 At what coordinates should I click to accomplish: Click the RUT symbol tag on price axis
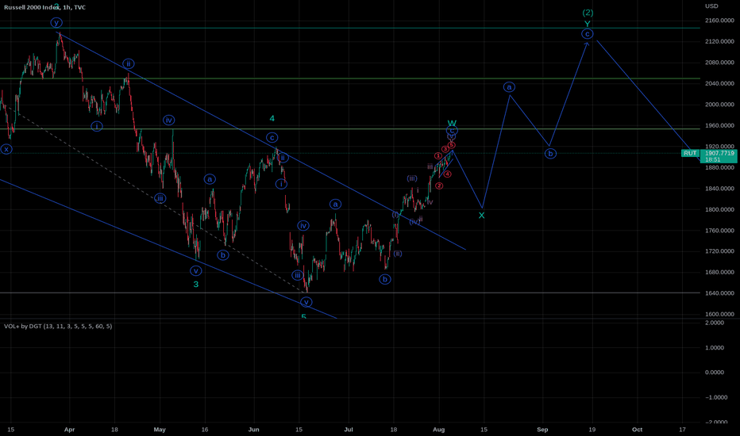(x=690, y=153)
